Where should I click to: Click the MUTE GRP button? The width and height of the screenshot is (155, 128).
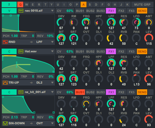tap(142, 5)
